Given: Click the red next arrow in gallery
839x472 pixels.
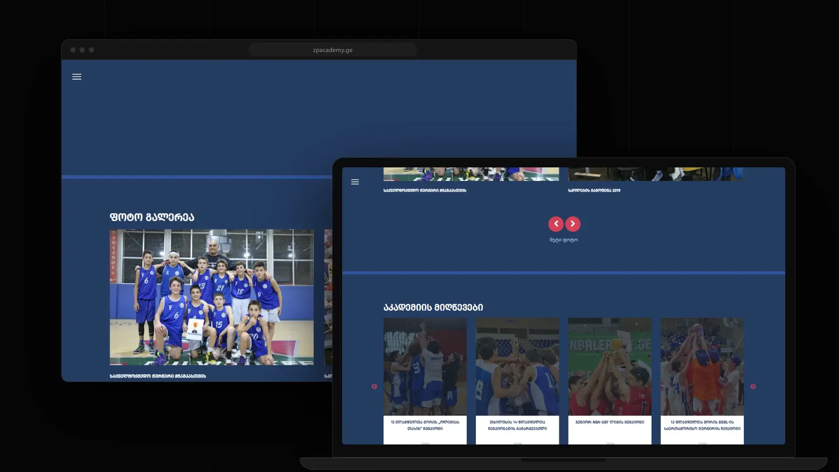Looking at the screenshot, I should [x=573, y=224].
